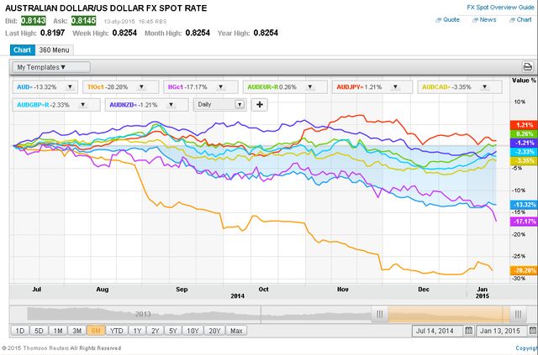538x355 pixels.
Task: Click the Jan 13, 2015 end date field
Action: 502,331
